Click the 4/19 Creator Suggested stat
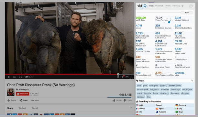Viewport: 198px width, 117px height. 143,74
